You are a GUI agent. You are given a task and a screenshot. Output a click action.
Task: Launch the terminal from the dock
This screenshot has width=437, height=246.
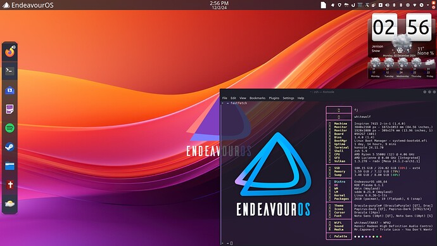click(9, 70)
